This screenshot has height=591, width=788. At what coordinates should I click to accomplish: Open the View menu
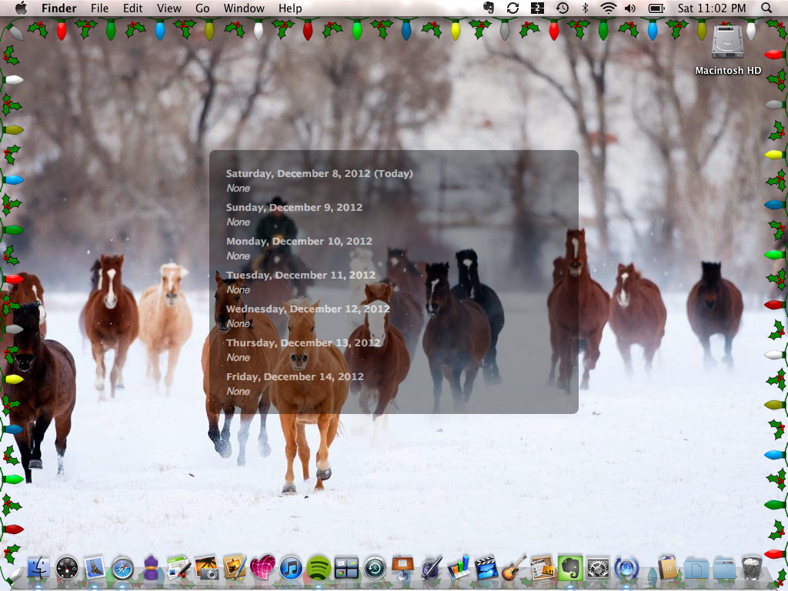click(169, 8)
